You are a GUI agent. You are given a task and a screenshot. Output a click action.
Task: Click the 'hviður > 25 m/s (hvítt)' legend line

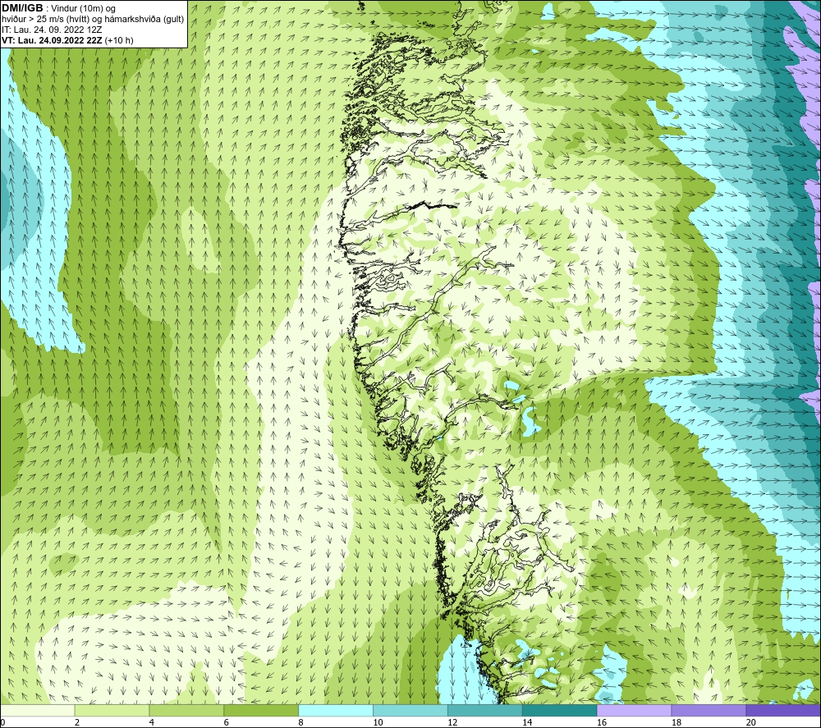[x=45, y=20]
